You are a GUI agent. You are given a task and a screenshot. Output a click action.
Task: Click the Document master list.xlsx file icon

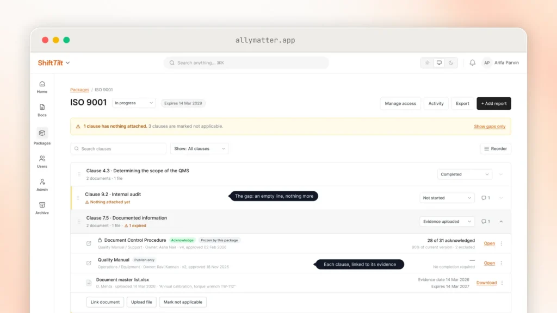pos(89,283)
